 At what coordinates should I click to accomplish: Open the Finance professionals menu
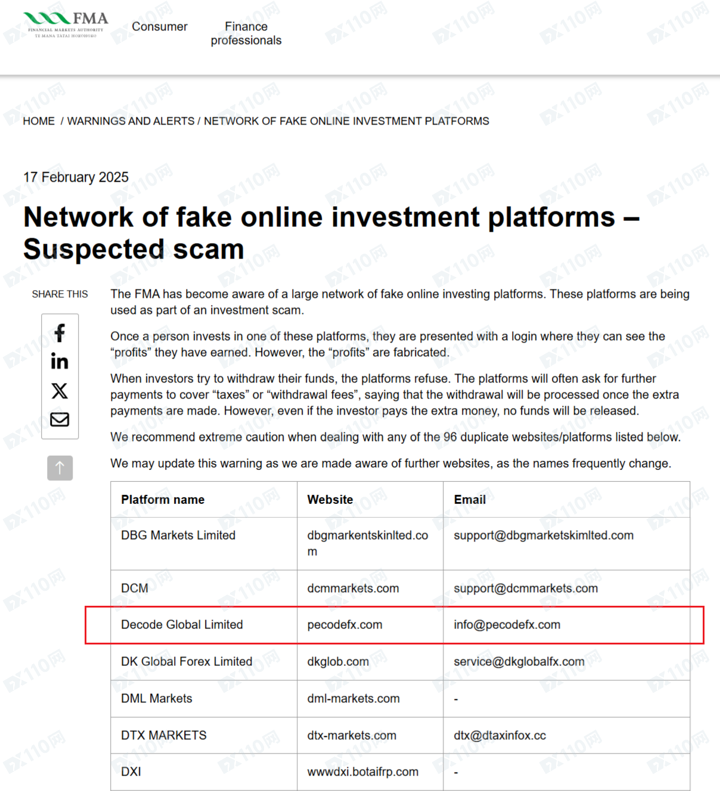tap(246, 33)
